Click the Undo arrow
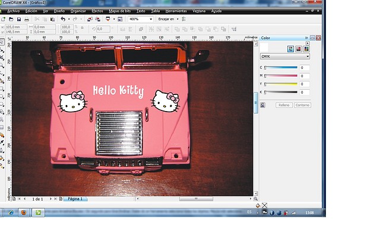This screenshot has height=228, width=380. [63, 19]
